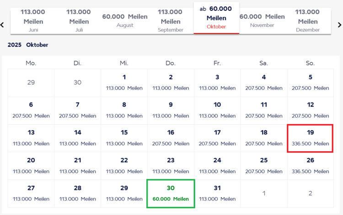The height and width of the screenshot is (215, 343).
Task: Select October 26 with 336.500 Meilen
Action: pyautogui.click(x=310, y=166)
